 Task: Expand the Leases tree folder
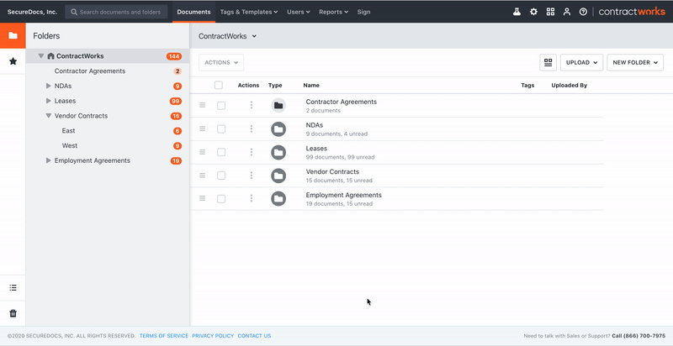click(x=49, y=101)
